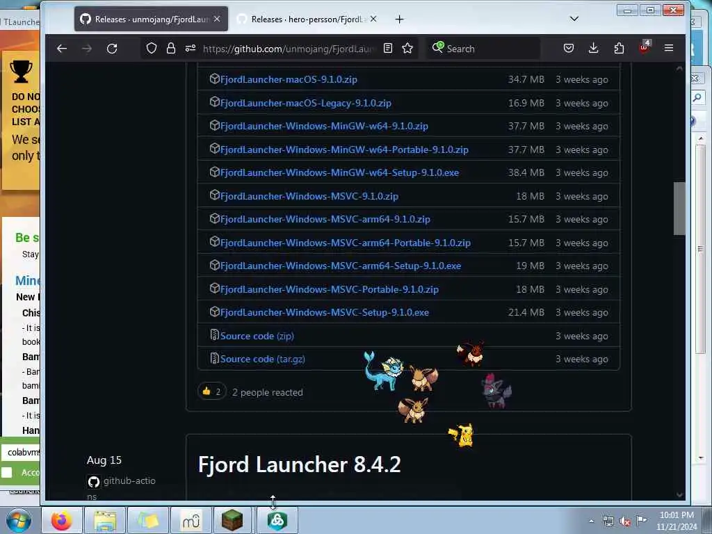Image resolution: width=712 pixels, height=534 pixels.
Task: Open the sticky notes folder taskbar icon
Action: coord(148,520)
